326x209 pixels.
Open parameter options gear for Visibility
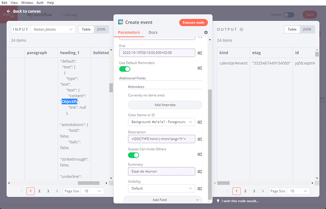tap(200, 189)
